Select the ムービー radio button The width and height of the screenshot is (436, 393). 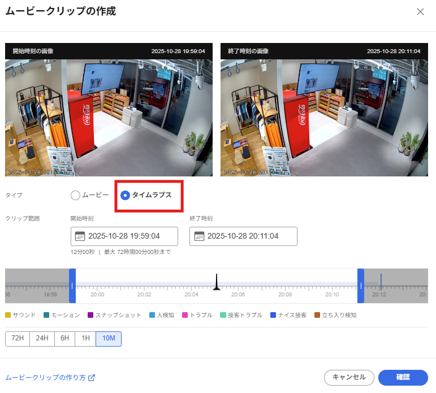point(75,195)
